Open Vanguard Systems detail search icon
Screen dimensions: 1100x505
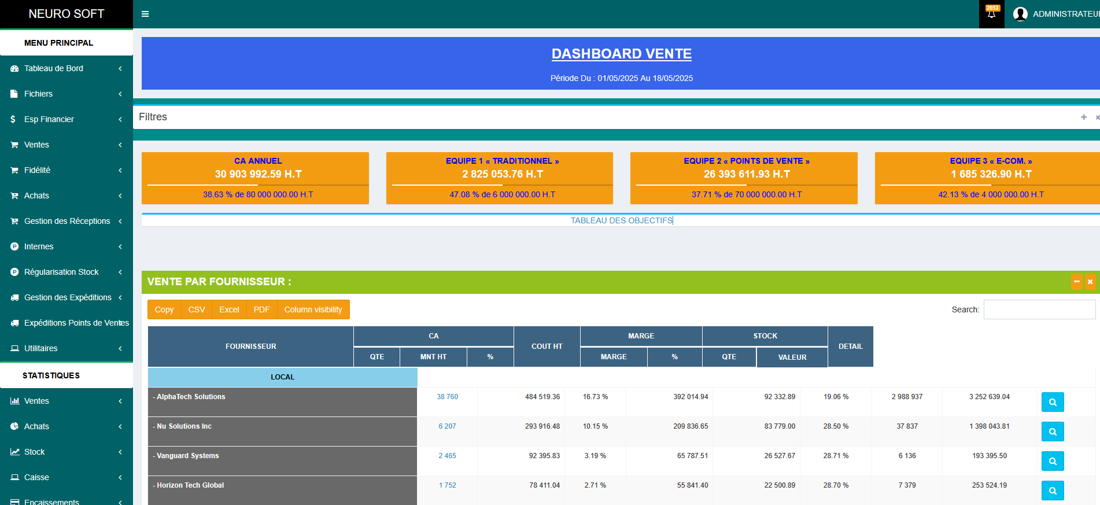[x=1052, y=461]
